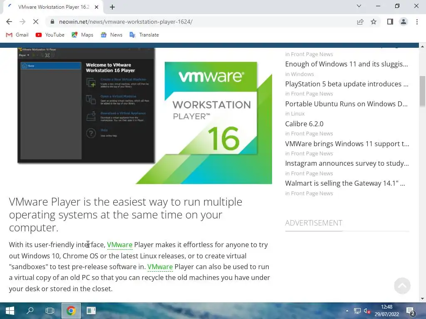The height and width of the screenshot is (319, 426).
Task: Switch to the VMware Workstation Player tab
Action: pyautogui.click(x=53, y=7)
